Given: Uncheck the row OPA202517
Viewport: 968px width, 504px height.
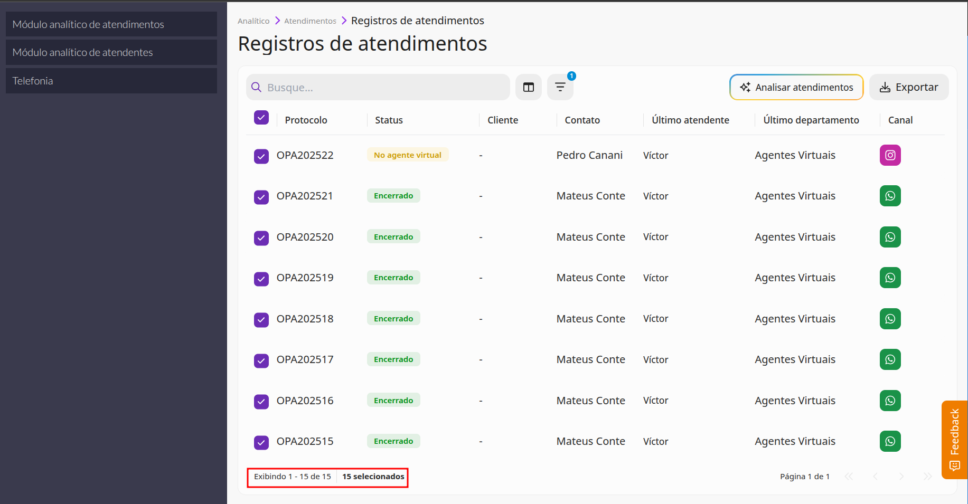Looking at the screenshot, I should tap(261, 361).
